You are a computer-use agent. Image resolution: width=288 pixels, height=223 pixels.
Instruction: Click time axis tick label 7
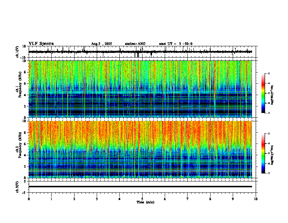[x=188, y=199]
